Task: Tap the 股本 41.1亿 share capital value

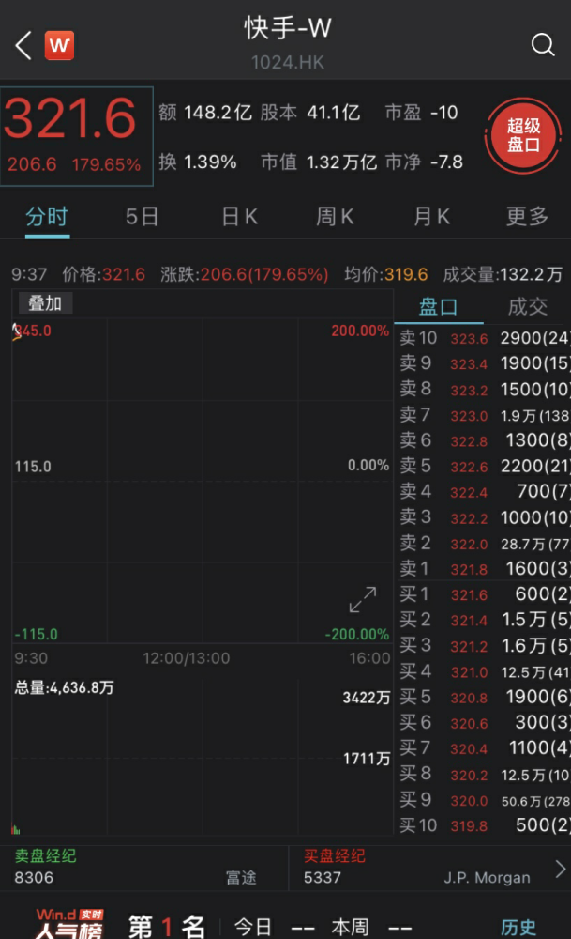Action: click(x=309, y=113)
